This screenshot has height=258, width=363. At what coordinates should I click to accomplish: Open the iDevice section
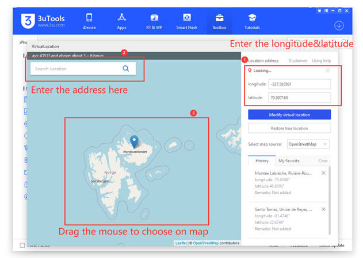(89, 21)
